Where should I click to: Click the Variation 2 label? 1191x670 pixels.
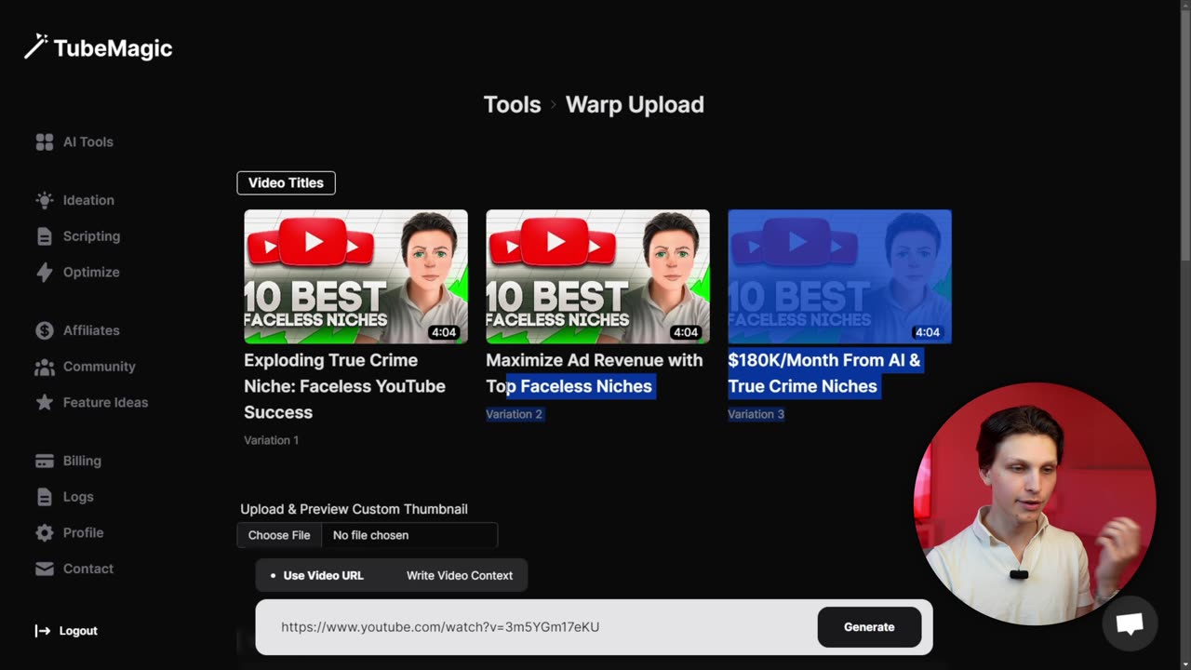click(x=514, y=414)
